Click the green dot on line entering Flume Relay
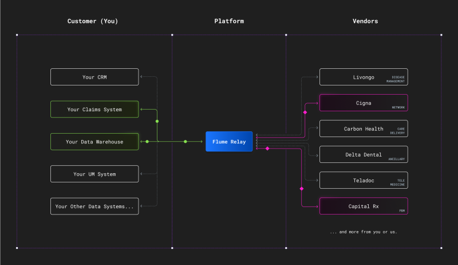This screenshot has height=265, width=458. [x=185, y=142]
